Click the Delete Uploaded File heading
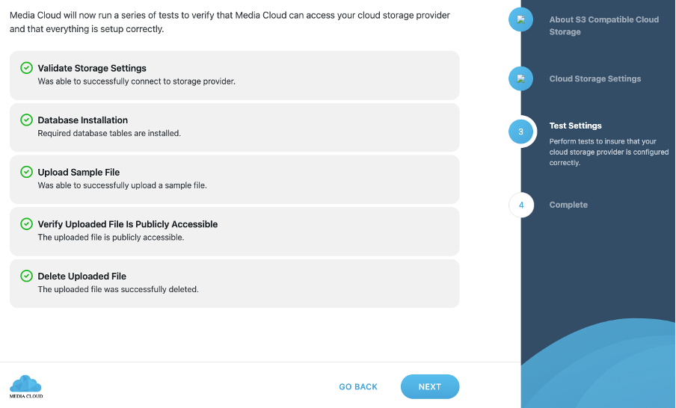Screen dimensions: 676x408 [82, 276]
